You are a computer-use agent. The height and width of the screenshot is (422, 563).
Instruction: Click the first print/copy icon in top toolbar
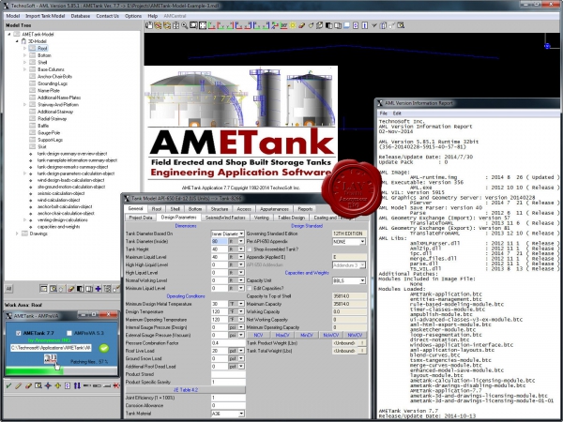[149, 25]
